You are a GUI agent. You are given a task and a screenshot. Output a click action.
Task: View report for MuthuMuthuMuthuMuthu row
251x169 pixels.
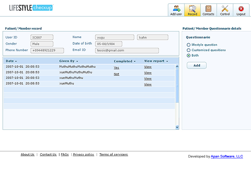coord(148,67)
